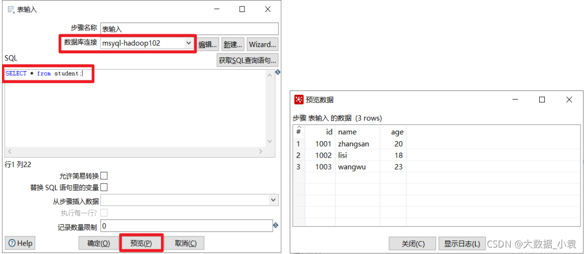Click the id column header

pyautogui.click(x=320, y=131)
